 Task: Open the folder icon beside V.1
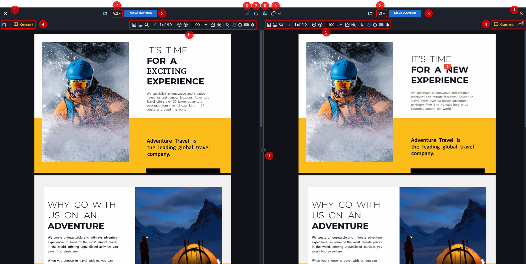(x=370, y=13)
